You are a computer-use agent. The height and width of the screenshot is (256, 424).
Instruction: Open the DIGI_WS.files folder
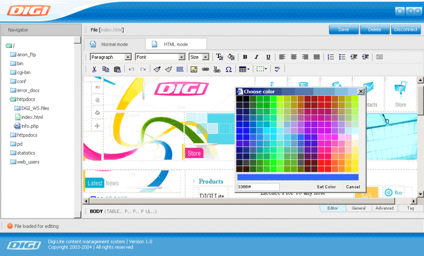32,108
